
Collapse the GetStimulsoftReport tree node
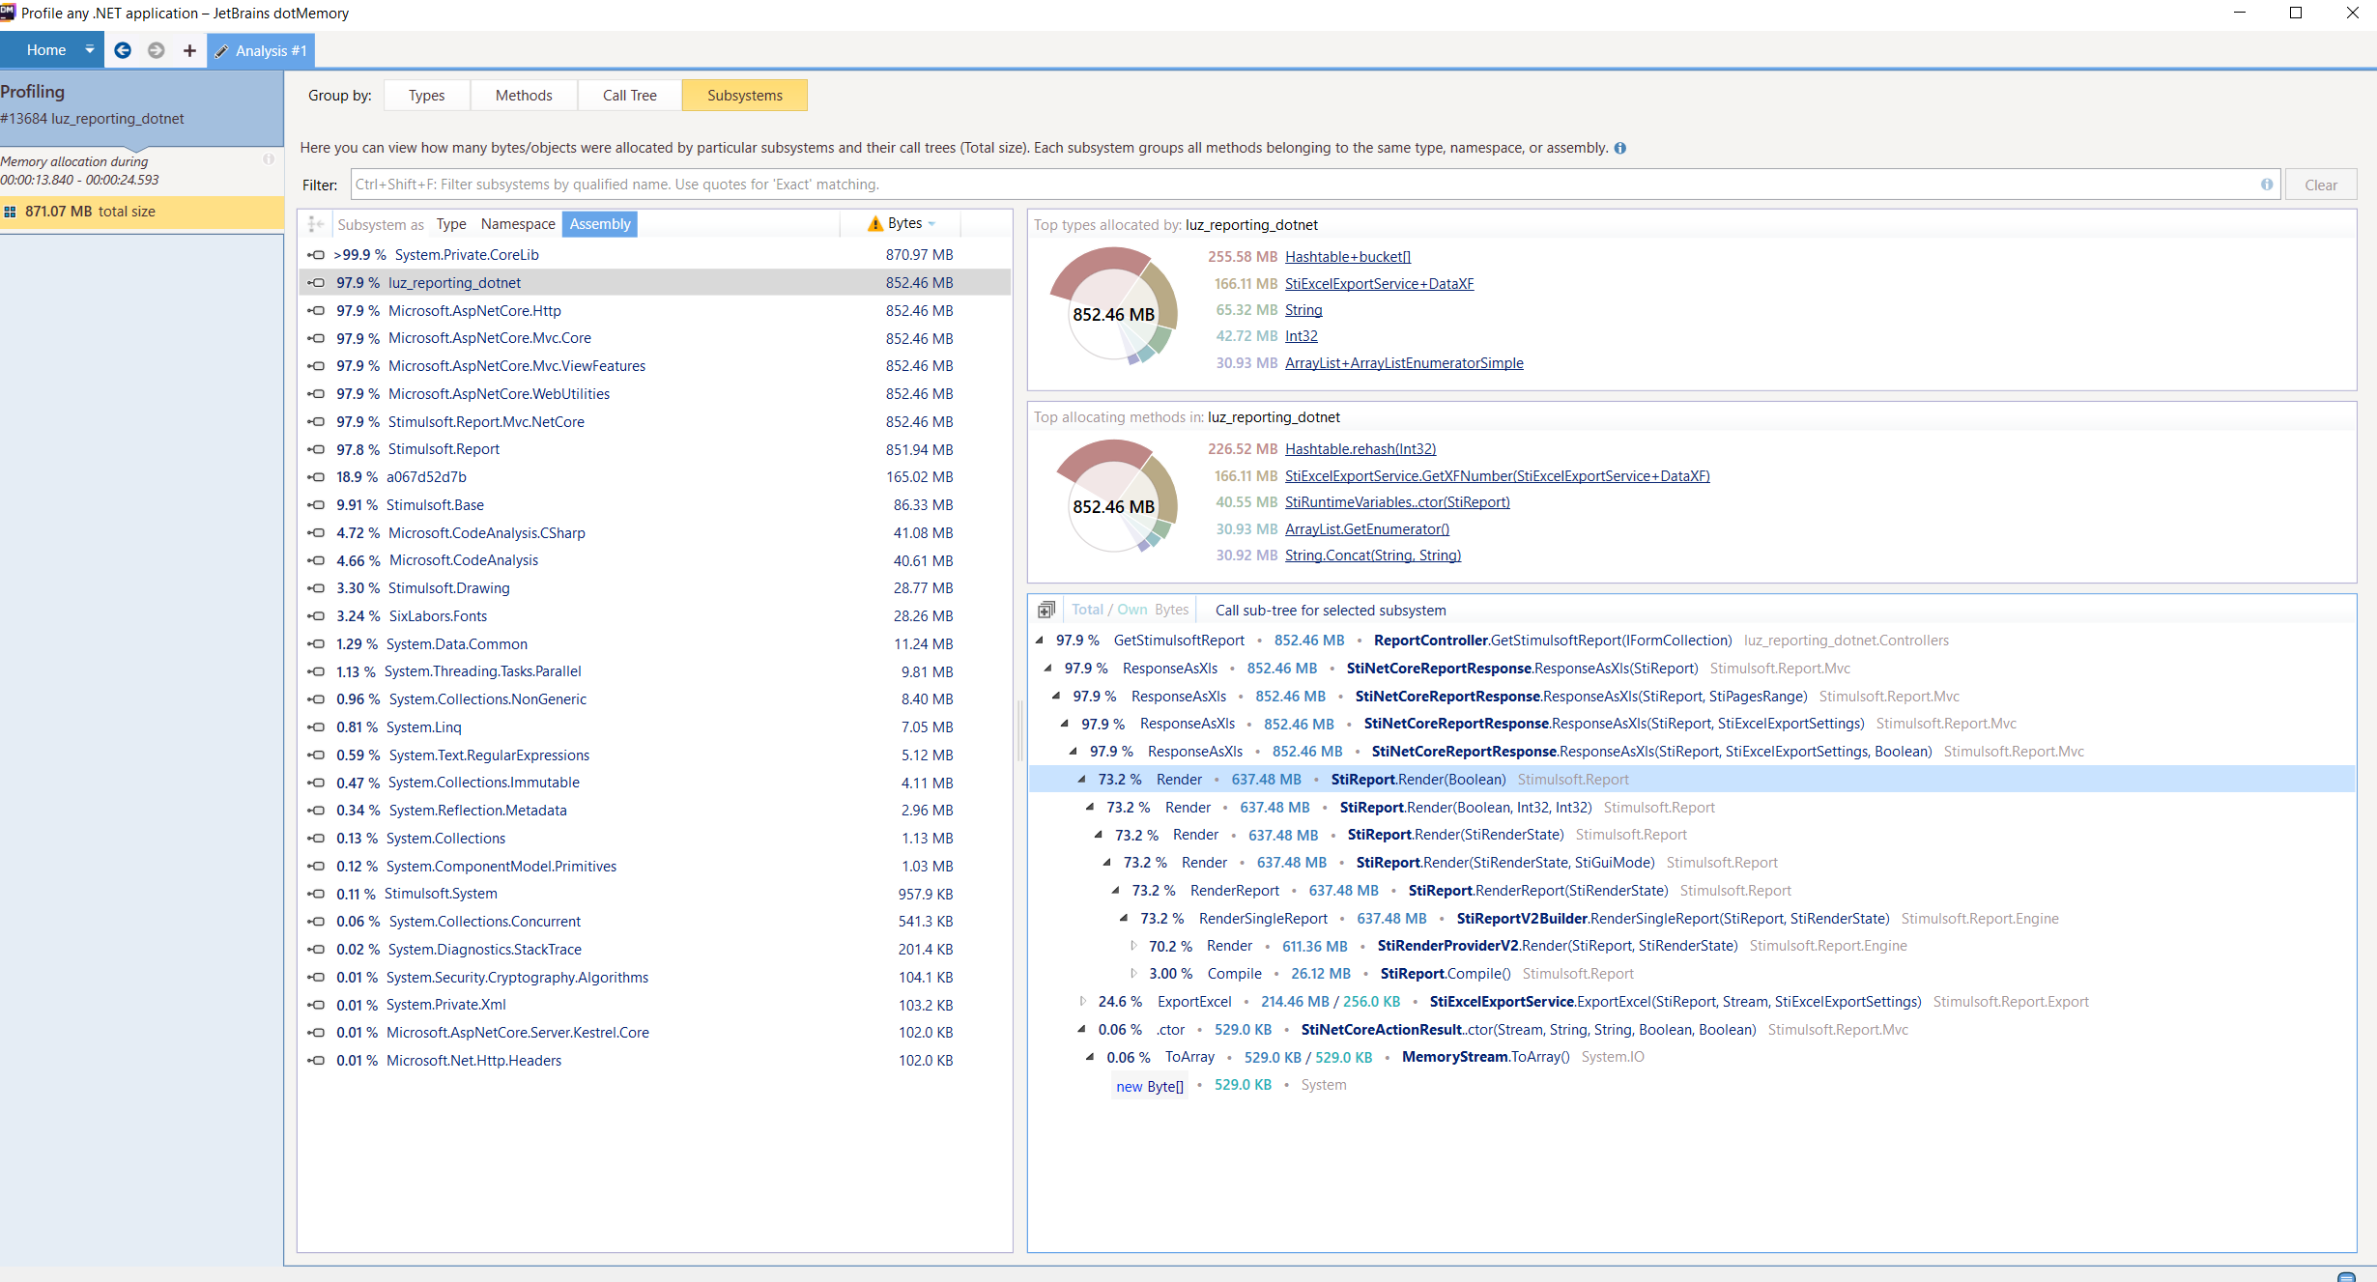point(1040,640)
